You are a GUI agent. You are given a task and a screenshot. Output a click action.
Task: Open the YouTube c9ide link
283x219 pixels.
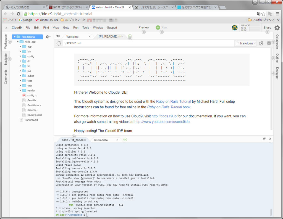(162, 122)
